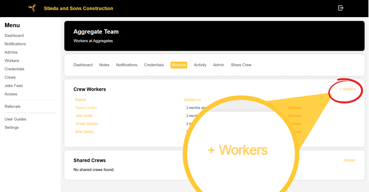Image resolution: width=369 pixels, height=192 pixels.
Task: Open Referrals in the side menu
Action: point(13,106)
